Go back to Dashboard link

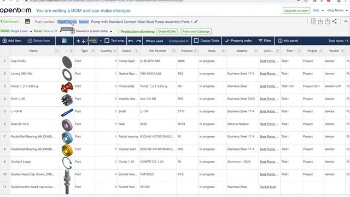tap(10, 21)
